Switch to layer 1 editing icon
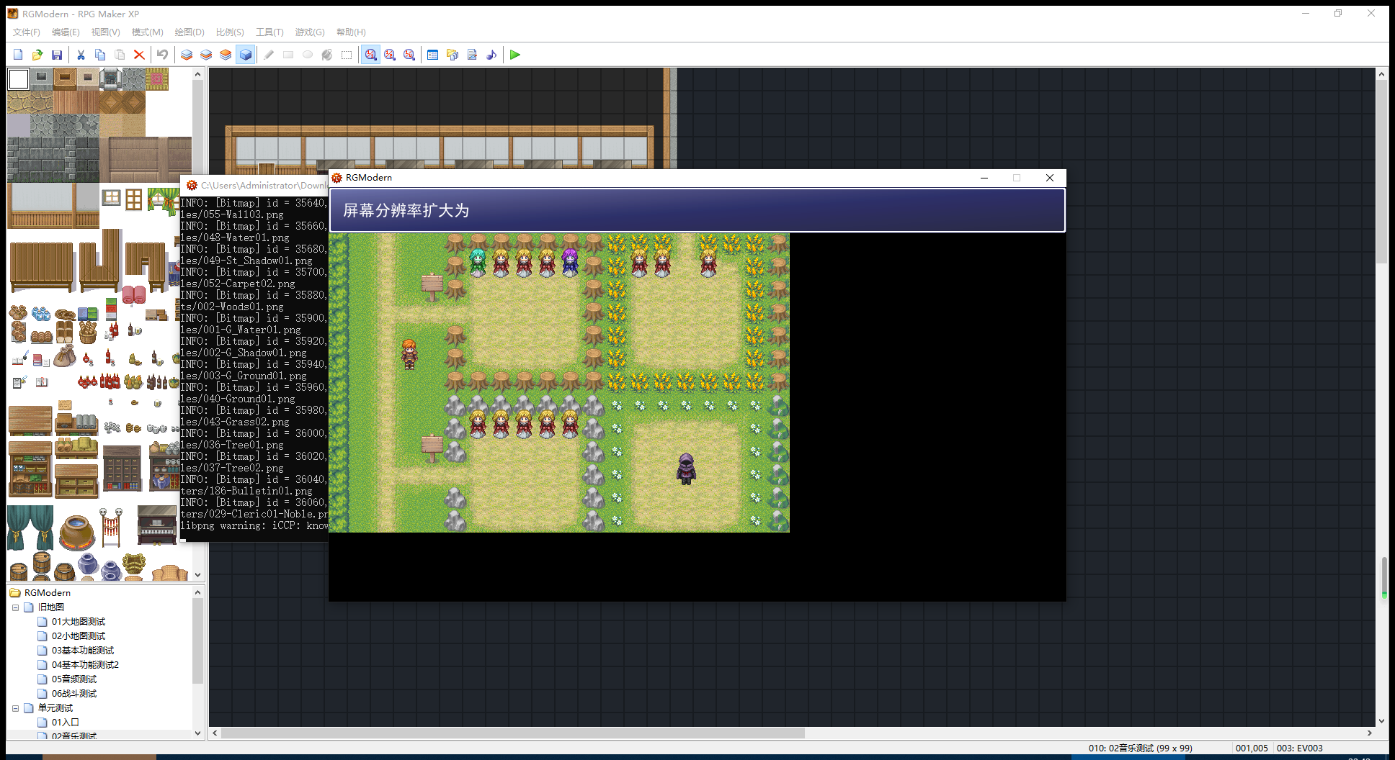This screenshot has width=1395, height=760. point(187,55)
